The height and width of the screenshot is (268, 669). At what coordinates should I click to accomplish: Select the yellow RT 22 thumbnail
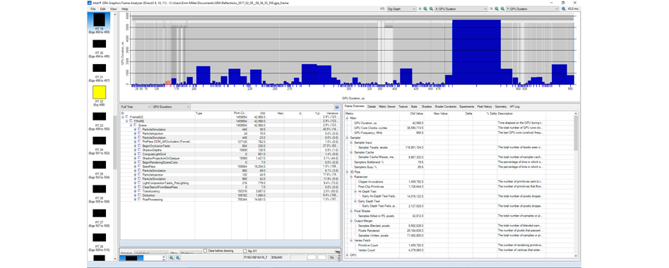pyautogui.click(x=99, y=92)
